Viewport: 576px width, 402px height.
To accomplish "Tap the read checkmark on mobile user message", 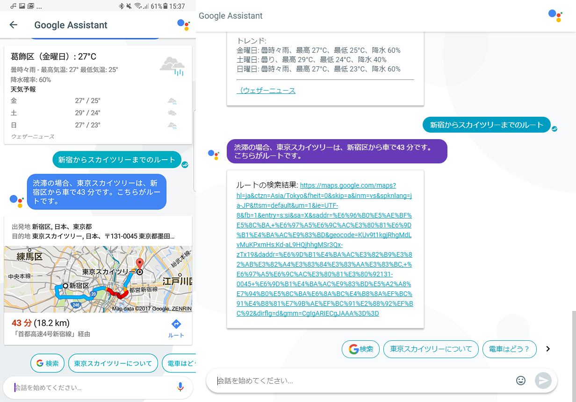I will pyautogui.click(x=185, y=164).
